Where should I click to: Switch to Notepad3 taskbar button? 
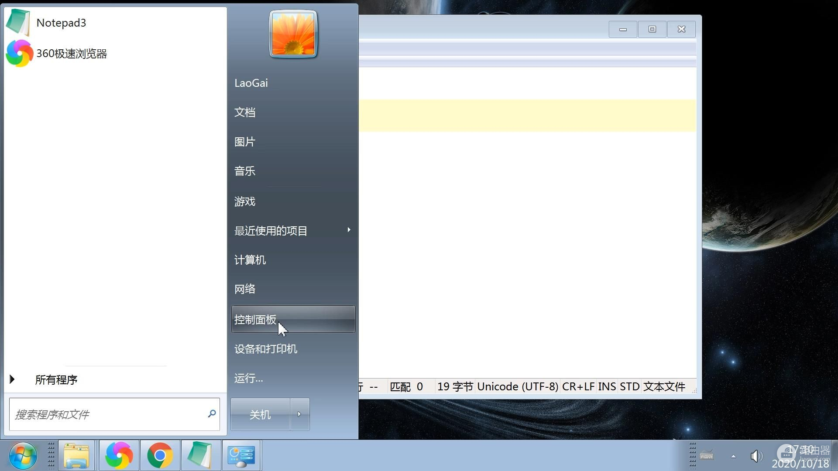coord(200,455)
